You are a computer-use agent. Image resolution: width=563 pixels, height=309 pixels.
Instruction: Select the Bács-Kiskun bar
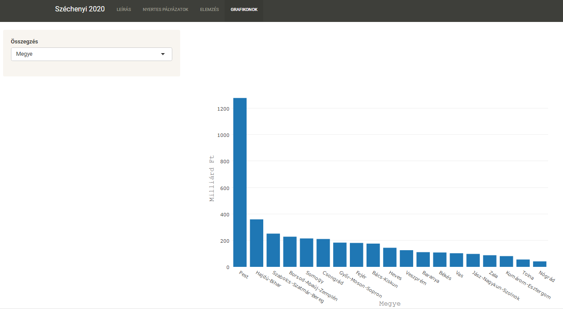373,255
